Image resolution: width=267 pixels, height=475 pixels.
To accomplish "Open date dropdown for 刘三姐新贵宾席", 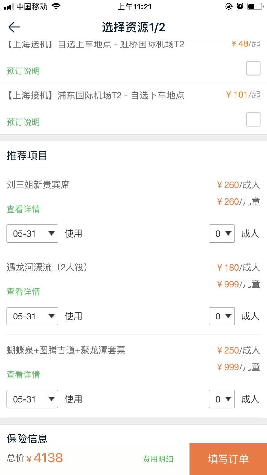I will [32, 233].
